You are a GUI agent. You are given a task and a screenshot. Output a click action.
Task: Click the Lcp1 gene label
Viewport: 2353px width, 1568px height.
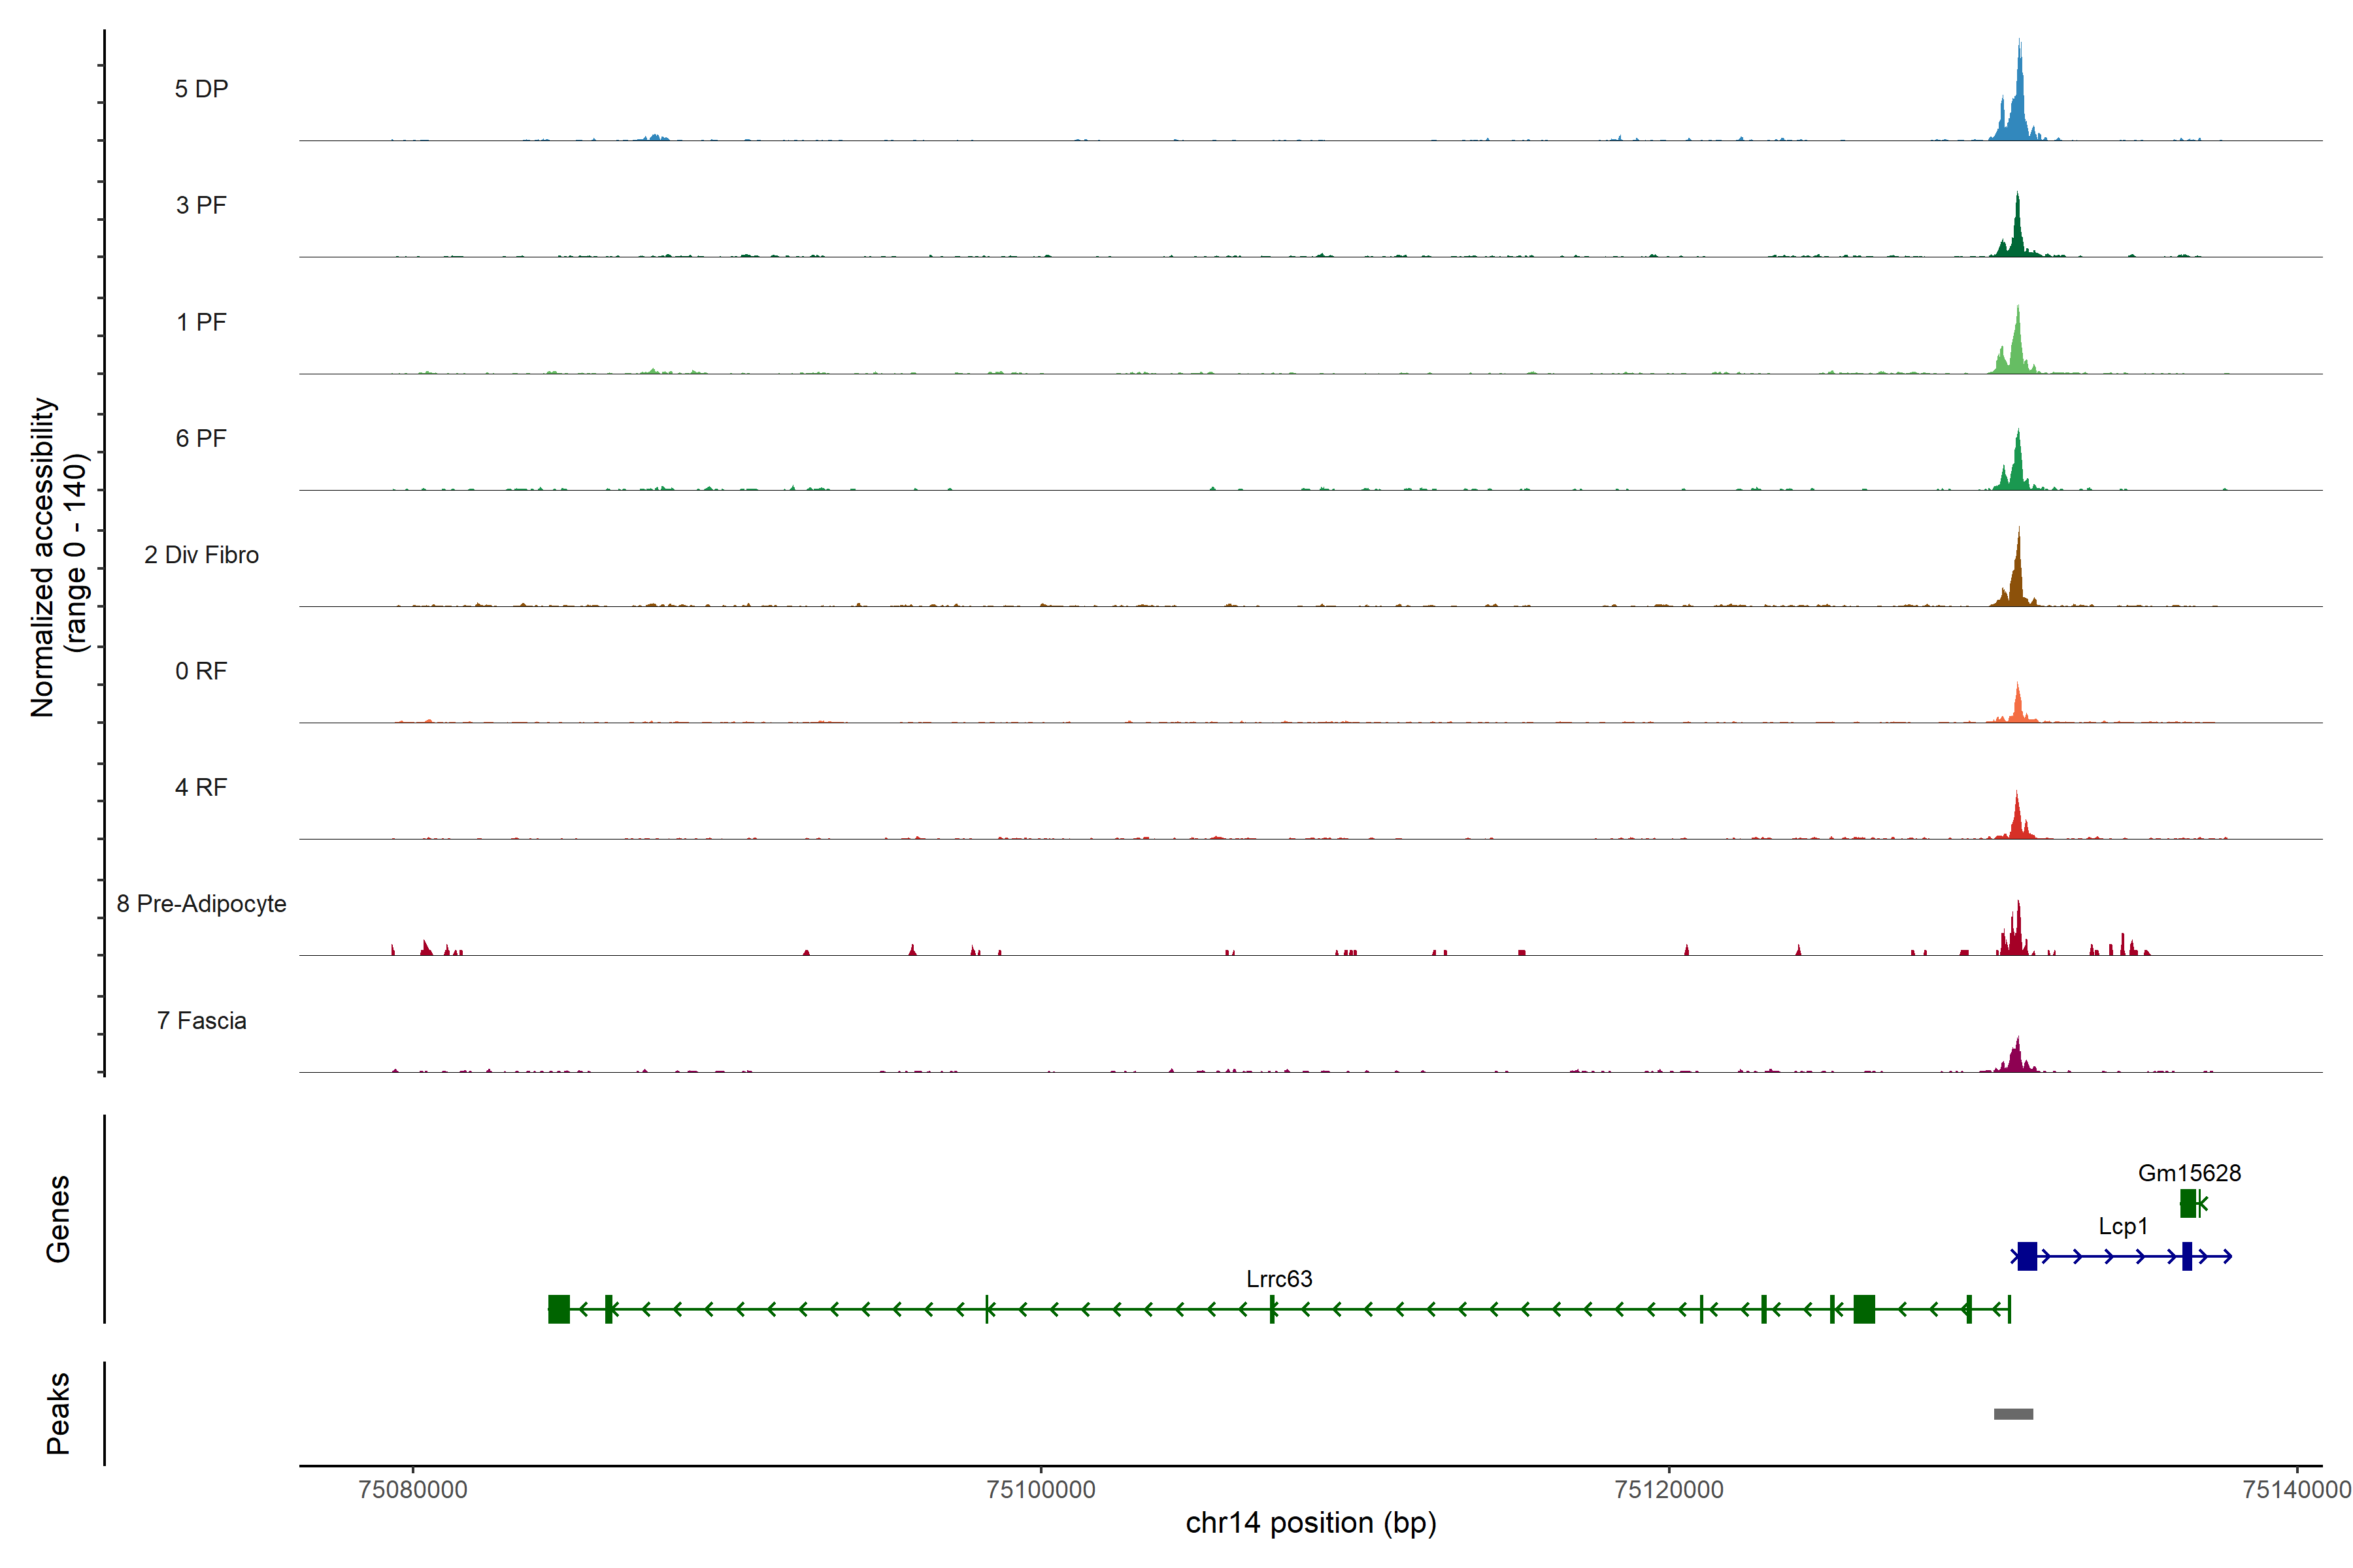pos(2123,1226)
